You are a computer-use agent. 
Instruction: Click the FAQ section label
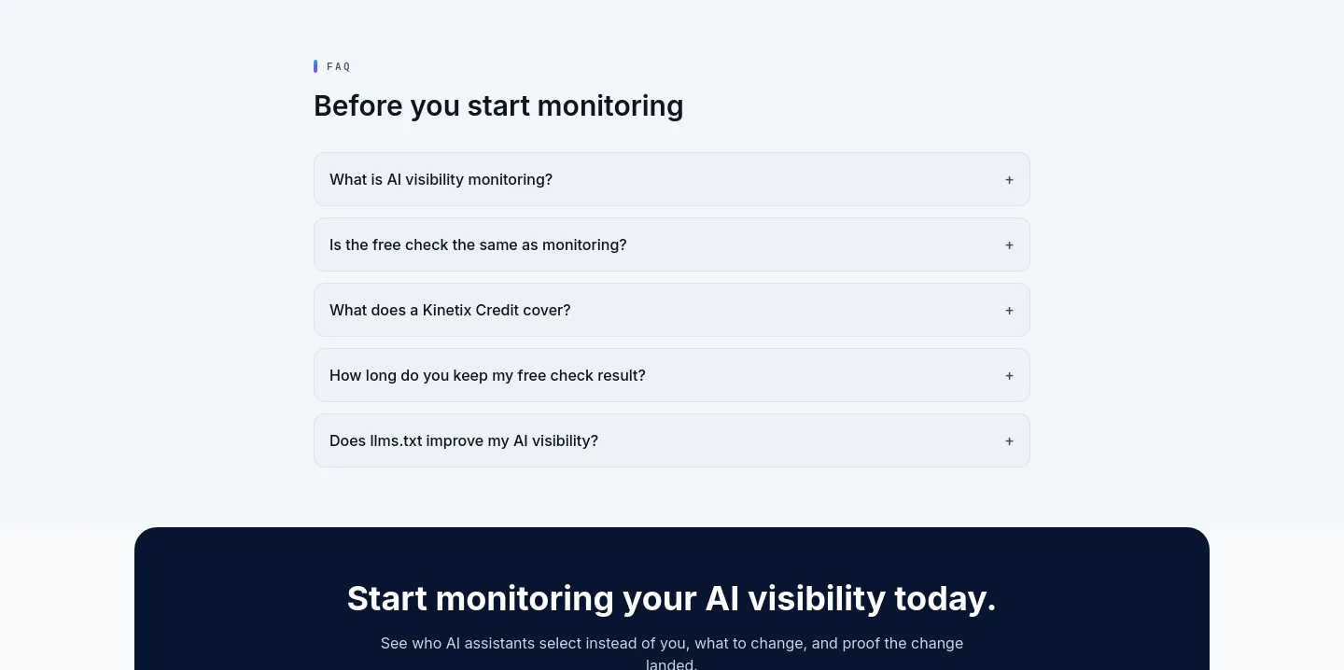click(339, 67)
